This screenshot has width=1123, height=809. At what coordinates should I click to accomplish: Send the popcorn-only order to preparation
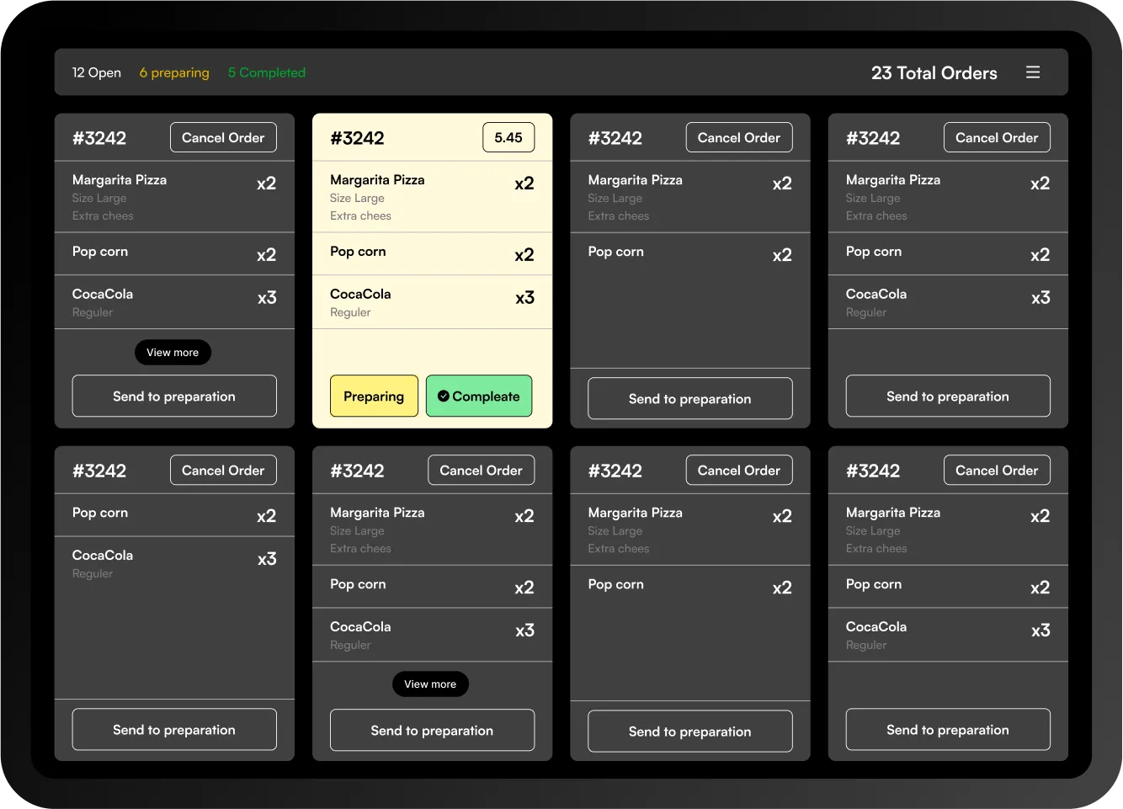[174, 729]
